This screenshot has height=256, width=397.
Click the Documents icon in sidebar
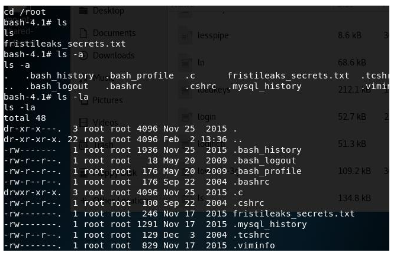coord(83,33)
